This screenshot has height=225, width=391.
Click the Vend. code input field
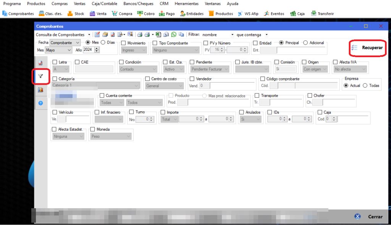pos(205,86)
